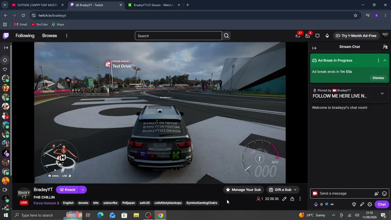The height and width of the screenshot is (220, 391).
Task: Reload the current page
Action: tap(23, 15)
